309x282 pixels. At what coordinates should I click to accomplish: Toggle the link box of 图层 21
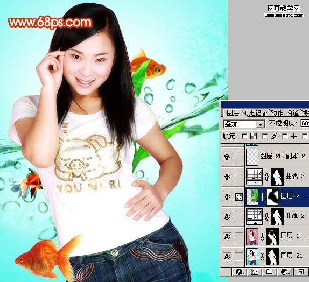(239, 256)
